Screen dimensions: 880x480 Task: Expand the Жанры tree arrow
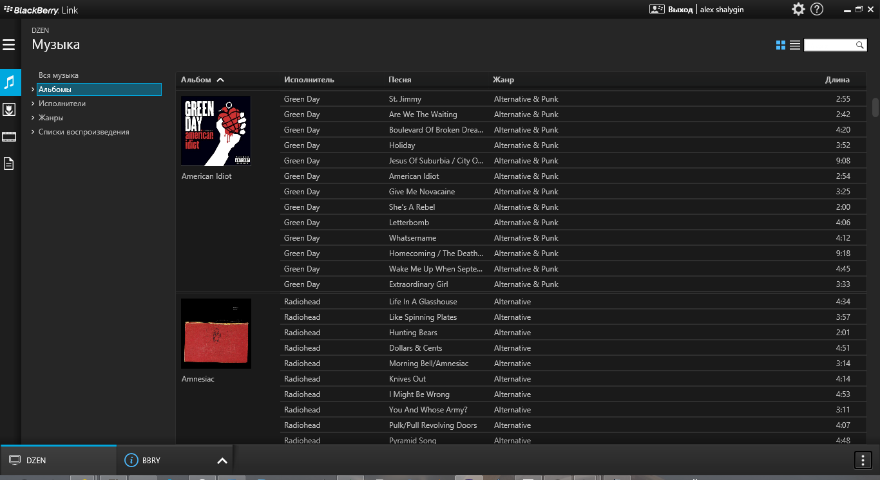33,118
